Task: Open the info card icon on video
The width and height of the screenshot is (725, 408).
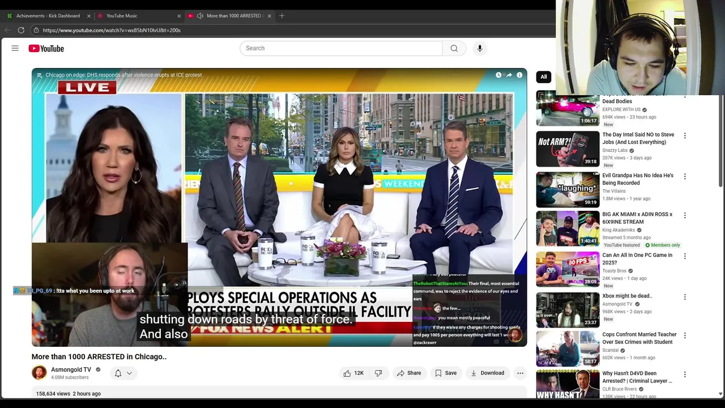Action: click(x=519, y=75)
